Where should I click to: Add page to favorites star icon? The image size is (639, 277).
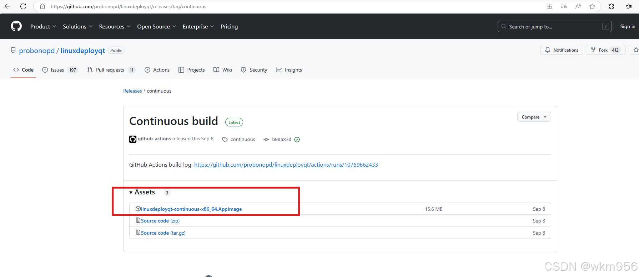[592, 6]
